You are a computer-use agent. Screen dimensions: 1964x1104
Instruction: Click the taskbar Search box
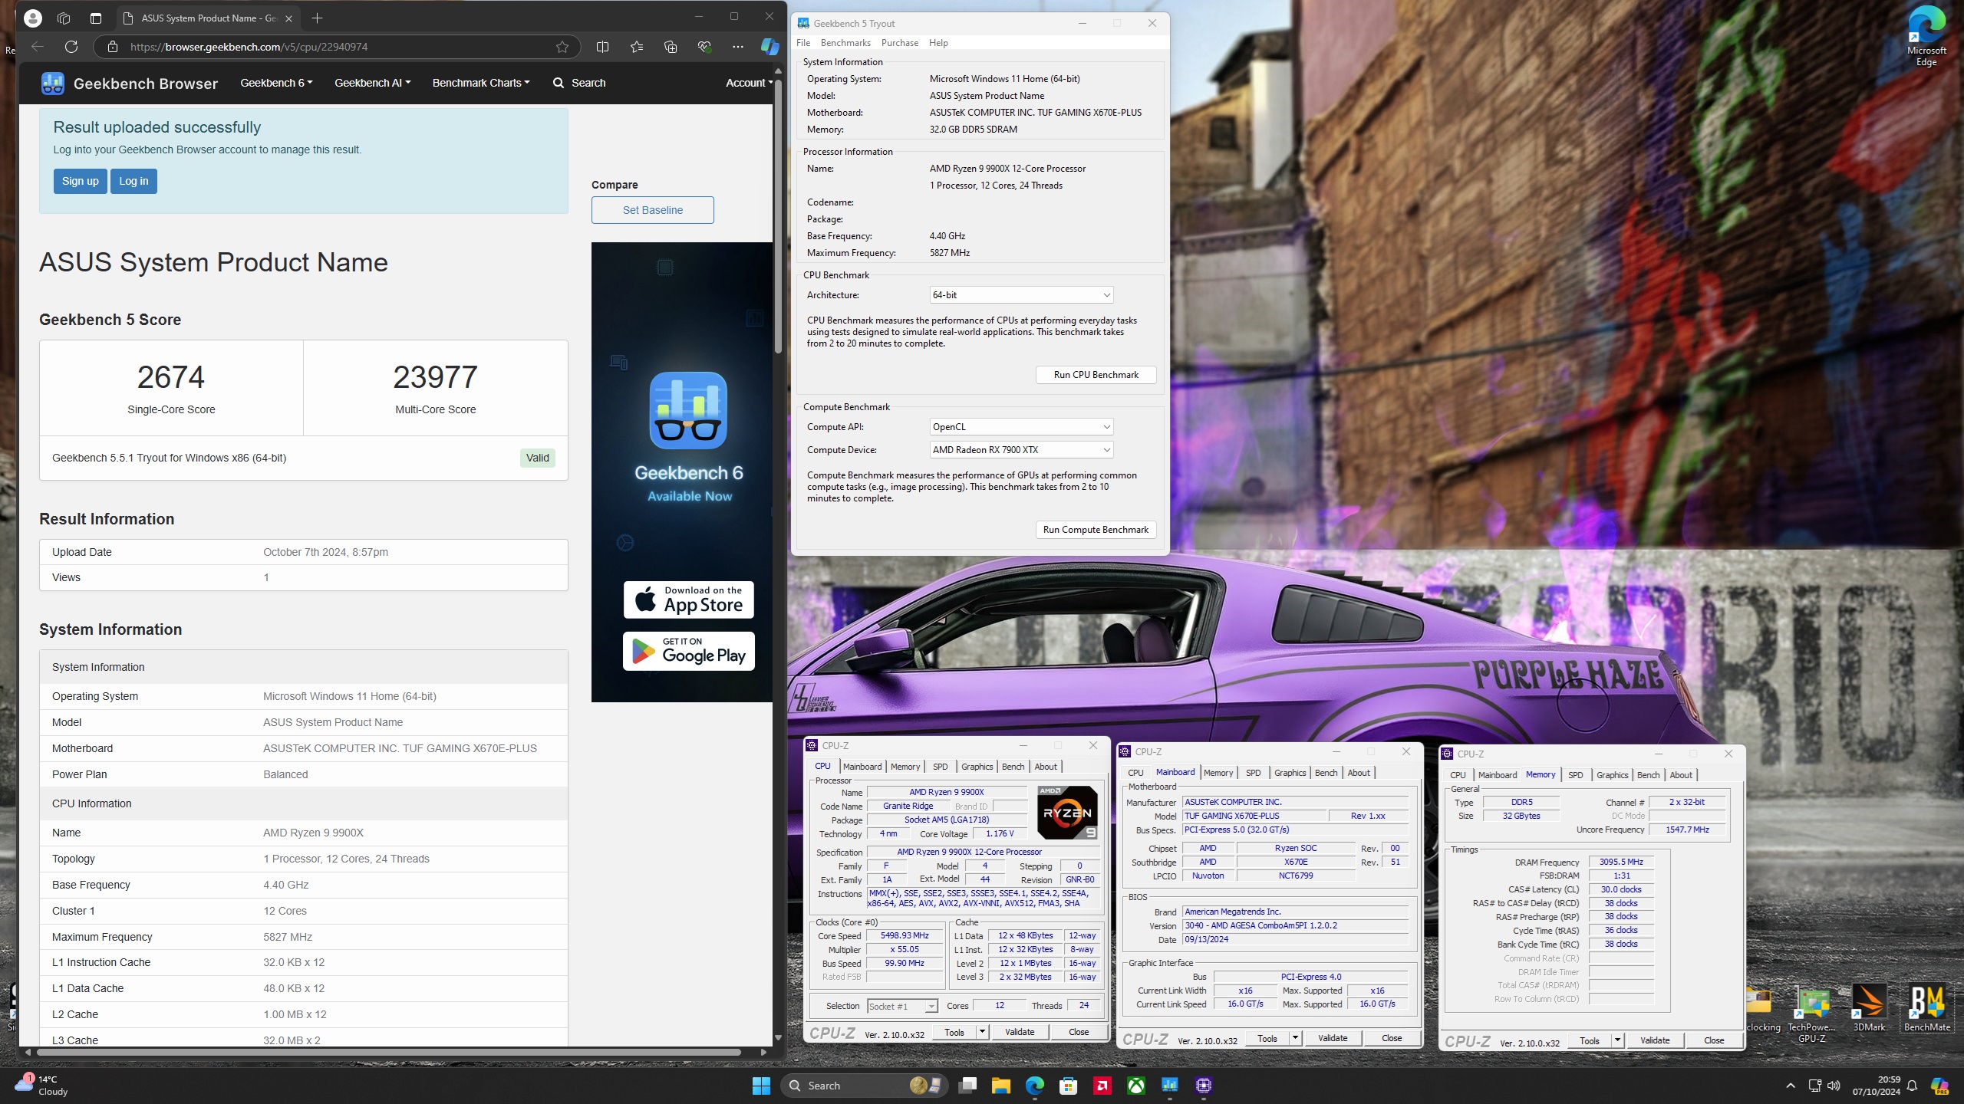point(865,1086)
